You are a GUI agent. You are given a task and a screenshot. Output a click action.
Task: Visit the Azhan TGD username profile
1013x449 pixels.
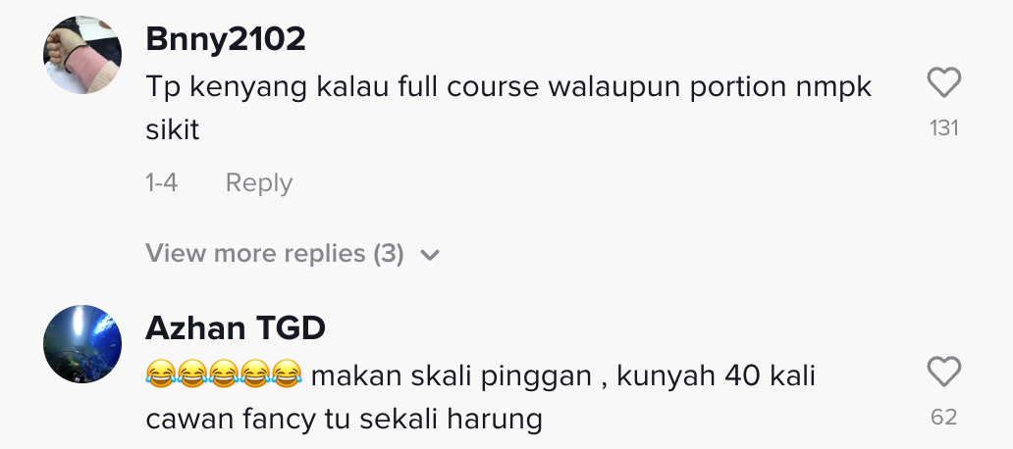pos(236,329)
